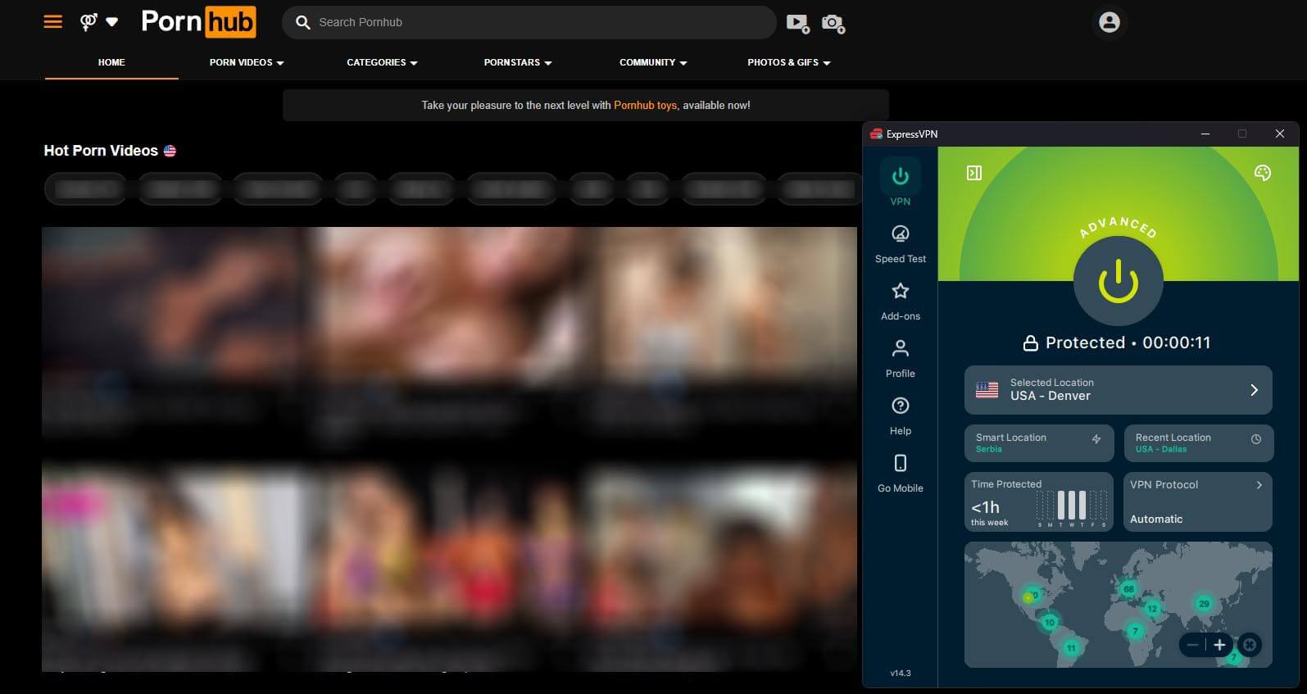Click the US flag icon beside the section heading

click(170, 151)
